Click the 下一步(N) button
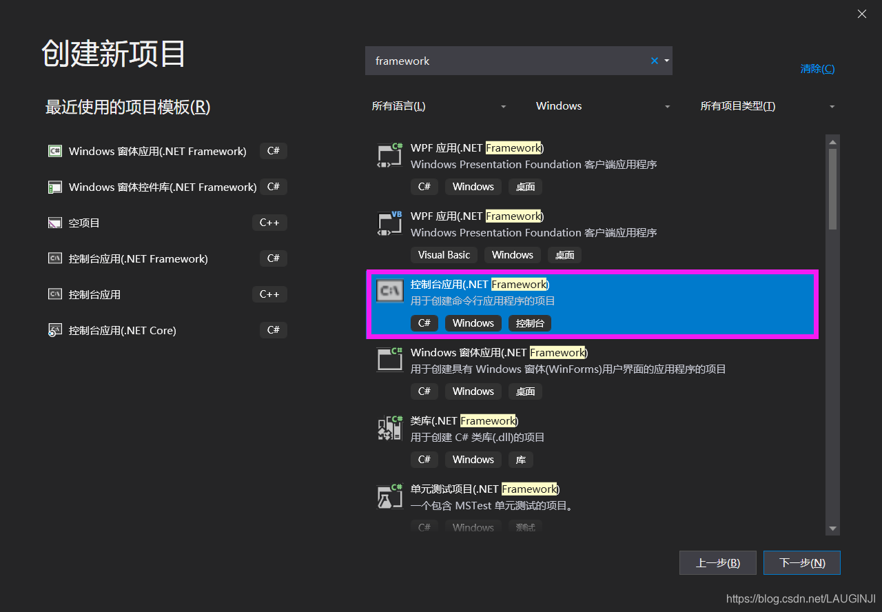Screen dimensions: 882x612 coord(801,562)
